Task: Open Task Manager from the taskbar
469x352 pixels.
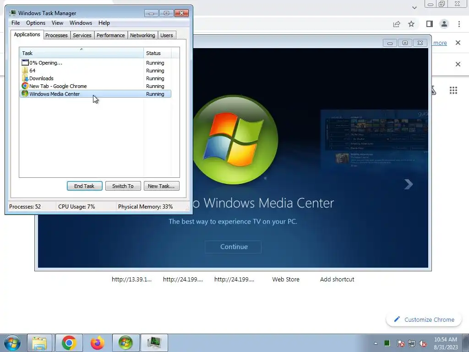Action: tap(154, 343)
